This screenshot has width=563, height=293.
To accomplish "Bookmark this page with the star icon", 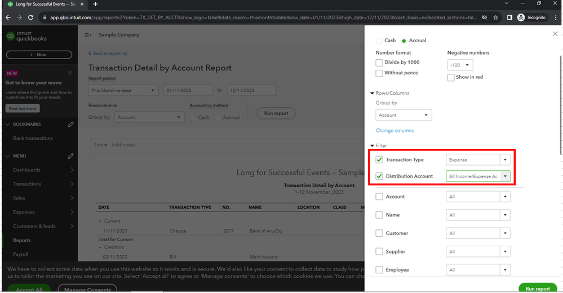I will click(x=495, y=17).
